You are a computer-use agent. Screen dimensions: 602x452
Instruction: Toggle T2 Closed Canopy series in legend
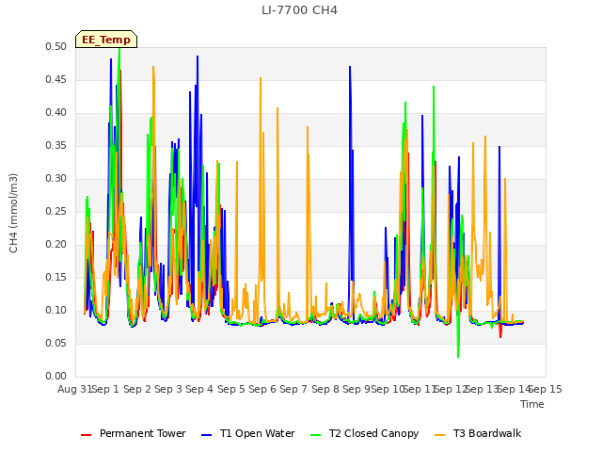pos(364,433)
